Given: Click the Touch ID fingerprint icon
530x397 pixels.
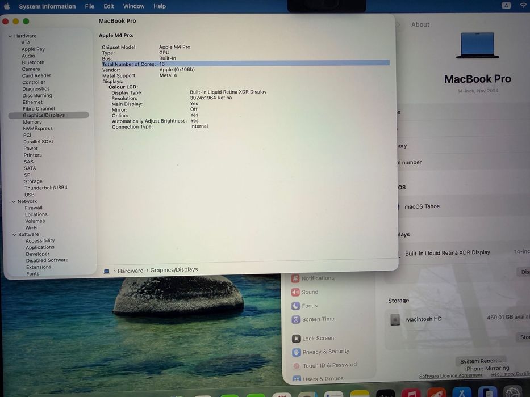Looking at the screenshot, I should (297, 366).
